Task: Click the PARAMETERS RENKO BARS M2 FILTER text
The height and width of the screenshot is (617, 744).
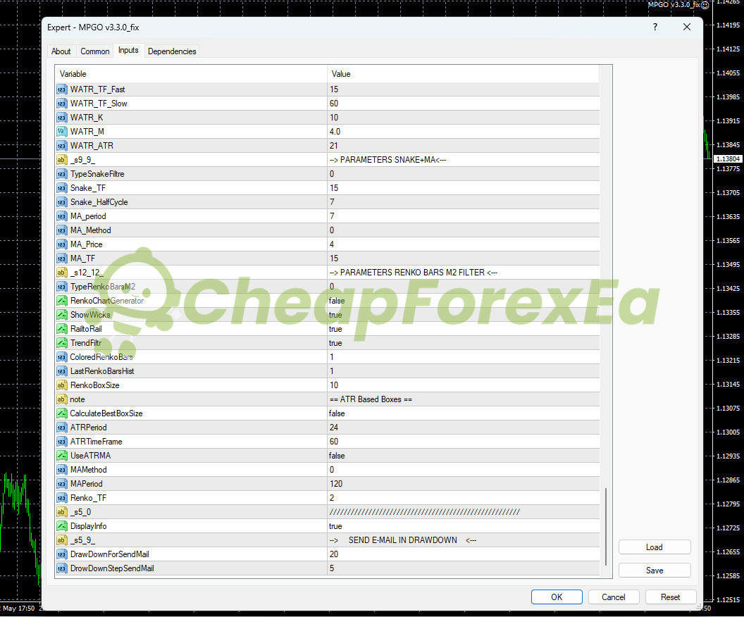Action: [414, 273]
